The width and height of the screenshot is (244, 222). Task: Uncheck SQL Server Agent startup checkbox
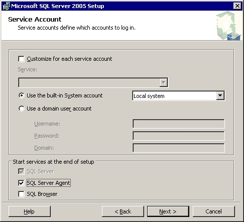coord(21,183)
